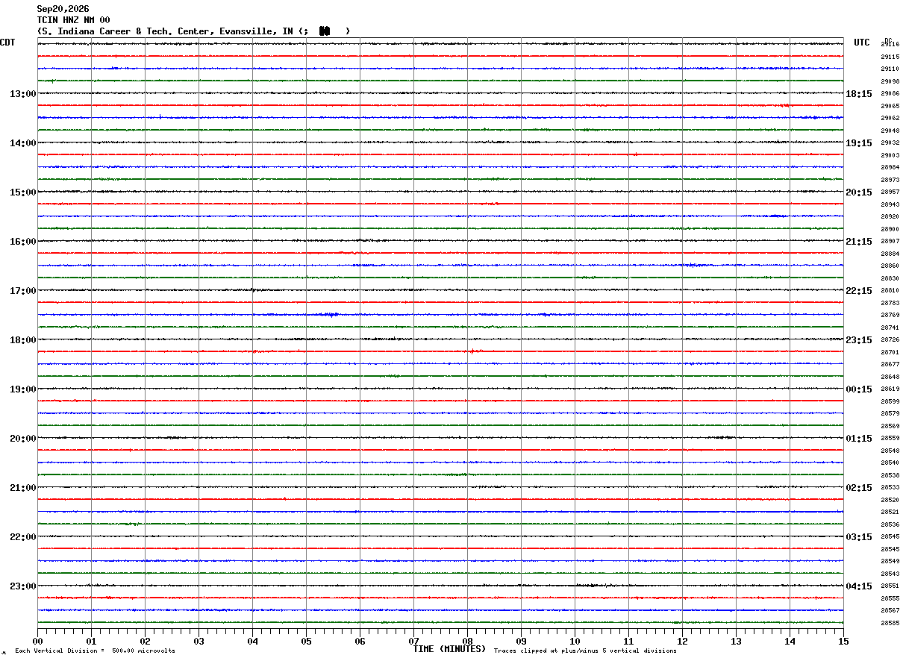Image resolution: width=903 pixels, height=661 pixels.
Task: Select the 18:15 UTC time label
Action: point(859,94)
